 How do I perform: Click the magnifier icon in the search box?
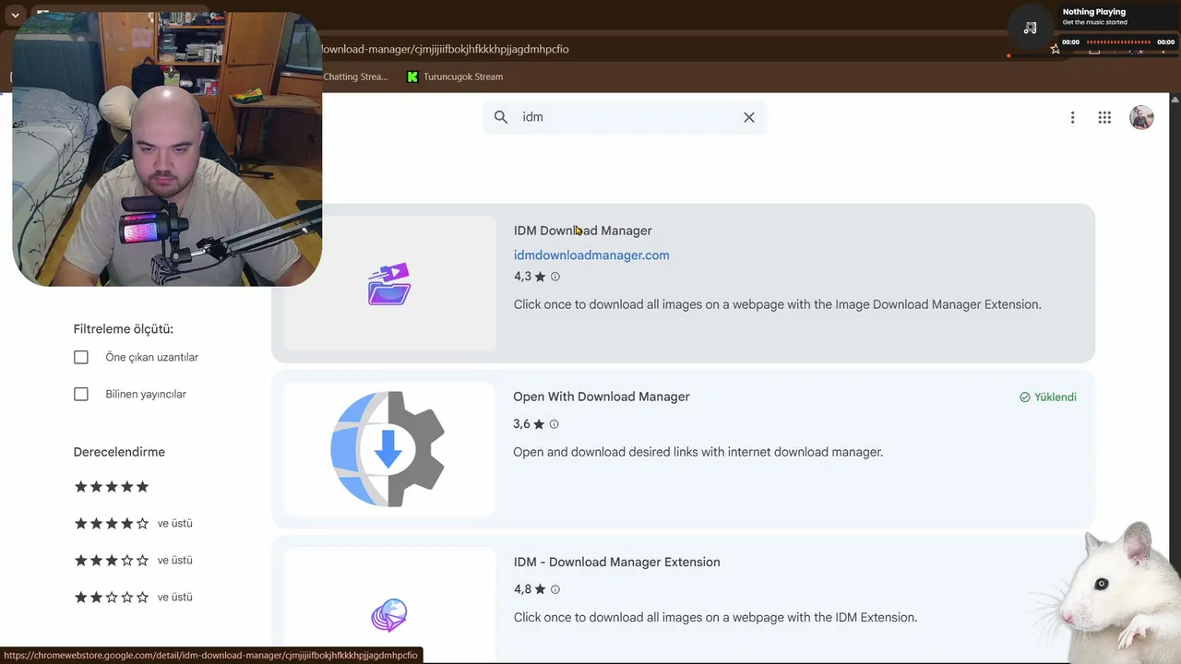tap(501, 117)
